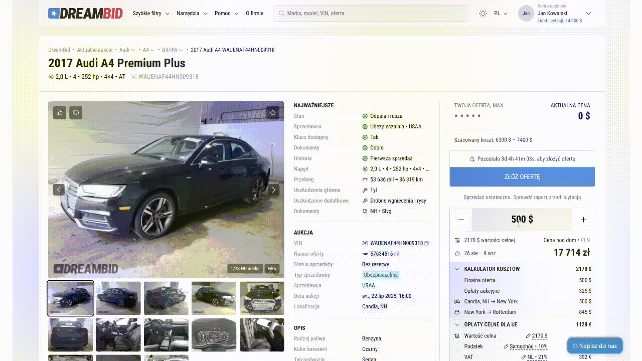
Task: Go to DreamBid breadcrumb link
Action: point(59,50)
